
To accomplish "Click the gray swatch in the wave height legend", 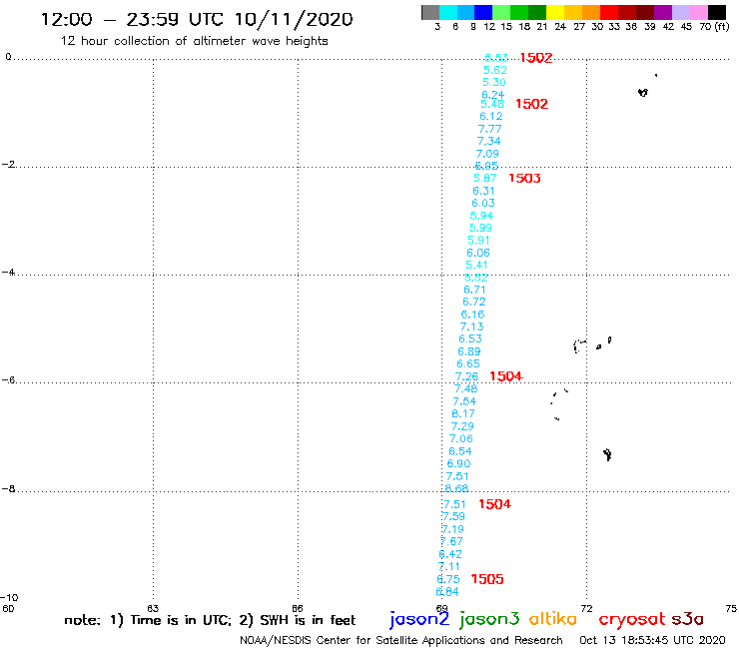I will 430,12.
